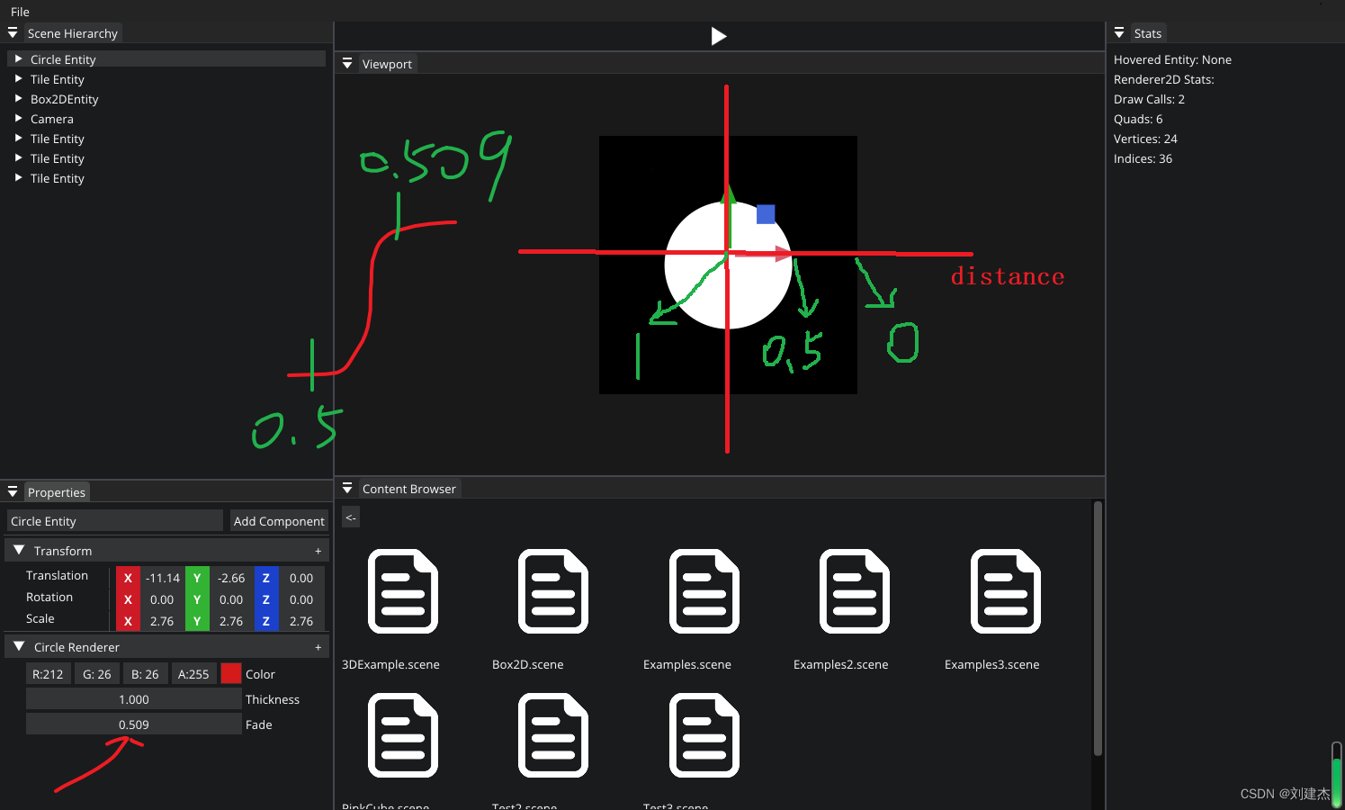This screenshot has width=1345, height=810.
Task: Click the Z button beside Scale values
Action: point(266,621)
